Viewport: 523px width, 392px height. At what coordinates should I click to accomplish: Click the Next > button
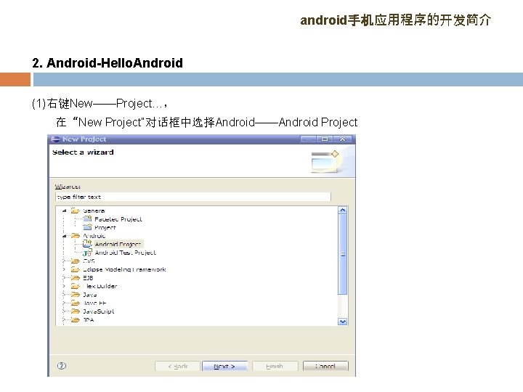224,366
